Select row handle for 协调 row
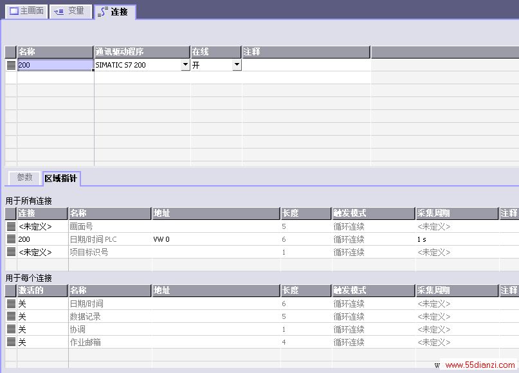 pos(11,329)
